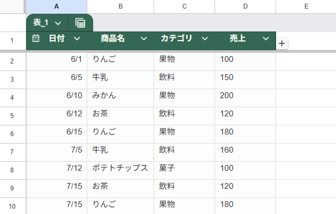Screen dimensions: 336x214
Task: Click the select-all corner box
Action: tap(12, 6)
